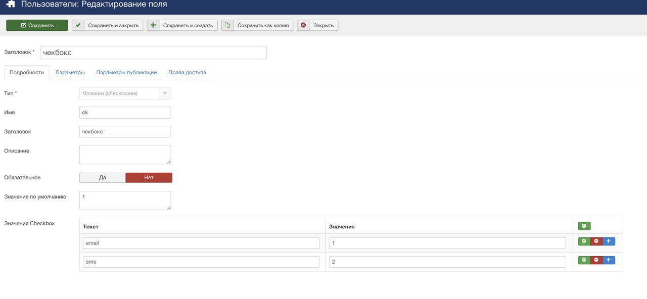Image resolution: width=647 pixels, height=299 pixels.
Task: Click the copy icon of Сохранить как копию
Action: (x=227, y=25)
